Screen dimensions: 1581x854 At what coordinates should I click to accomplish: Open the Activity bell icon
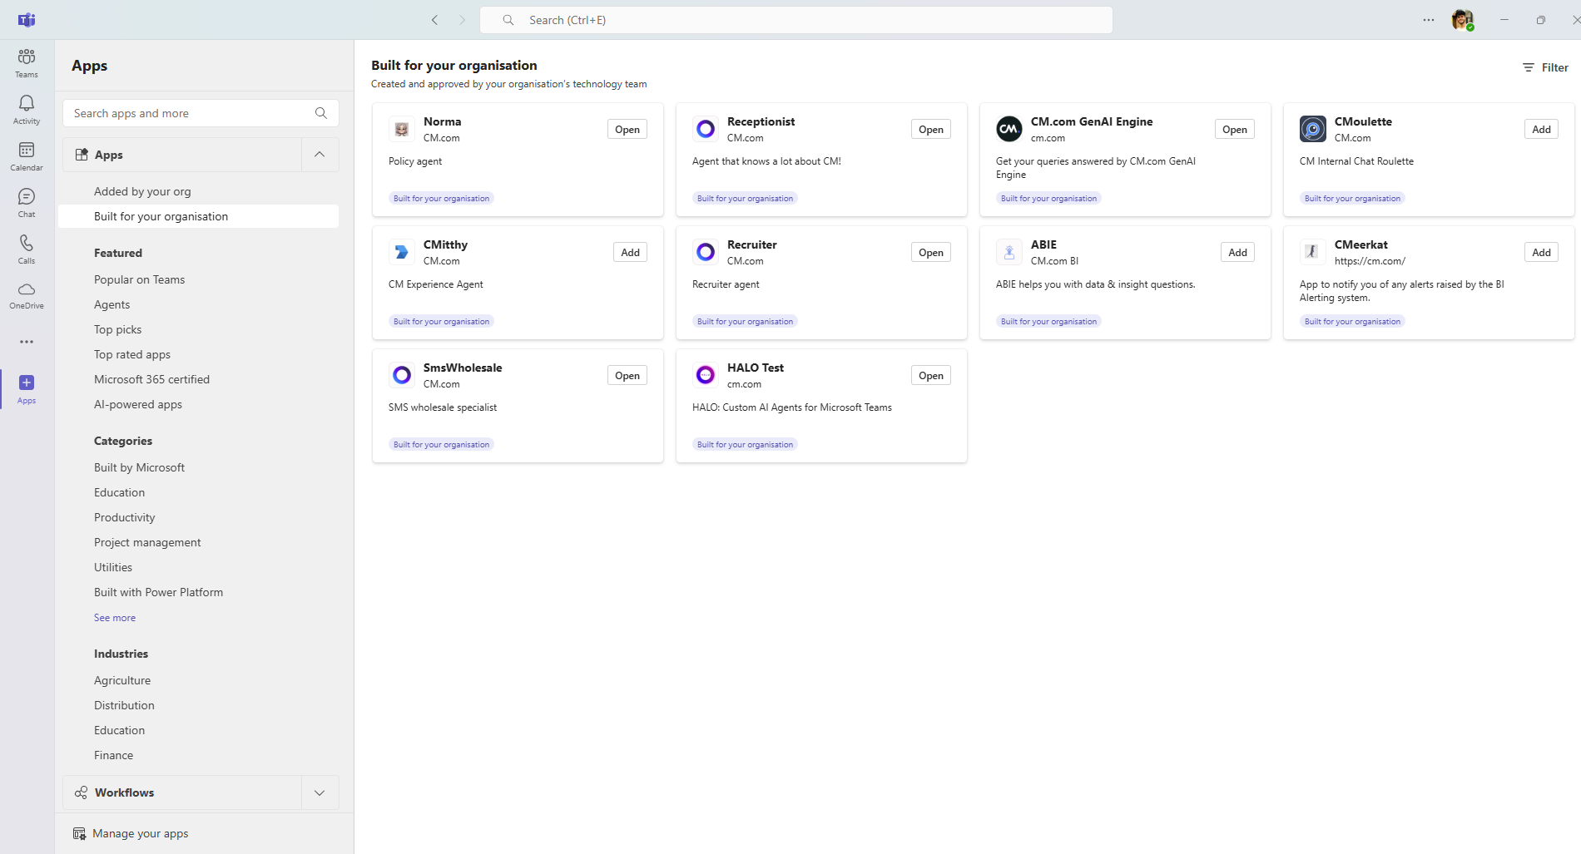tap(27, 109)
